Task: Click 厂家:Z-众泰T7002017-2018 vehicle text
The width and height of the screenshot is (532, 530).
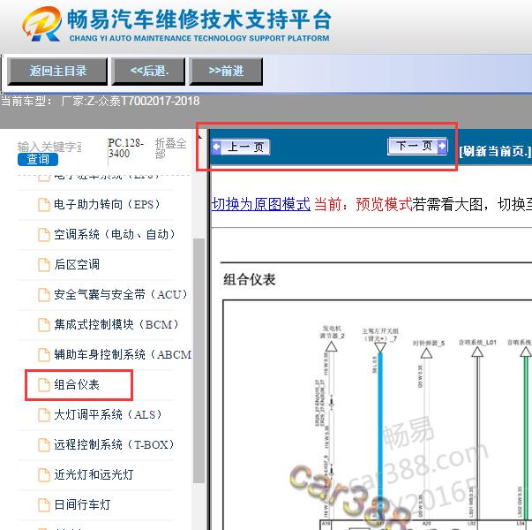Action: click(x=130, y=101)
